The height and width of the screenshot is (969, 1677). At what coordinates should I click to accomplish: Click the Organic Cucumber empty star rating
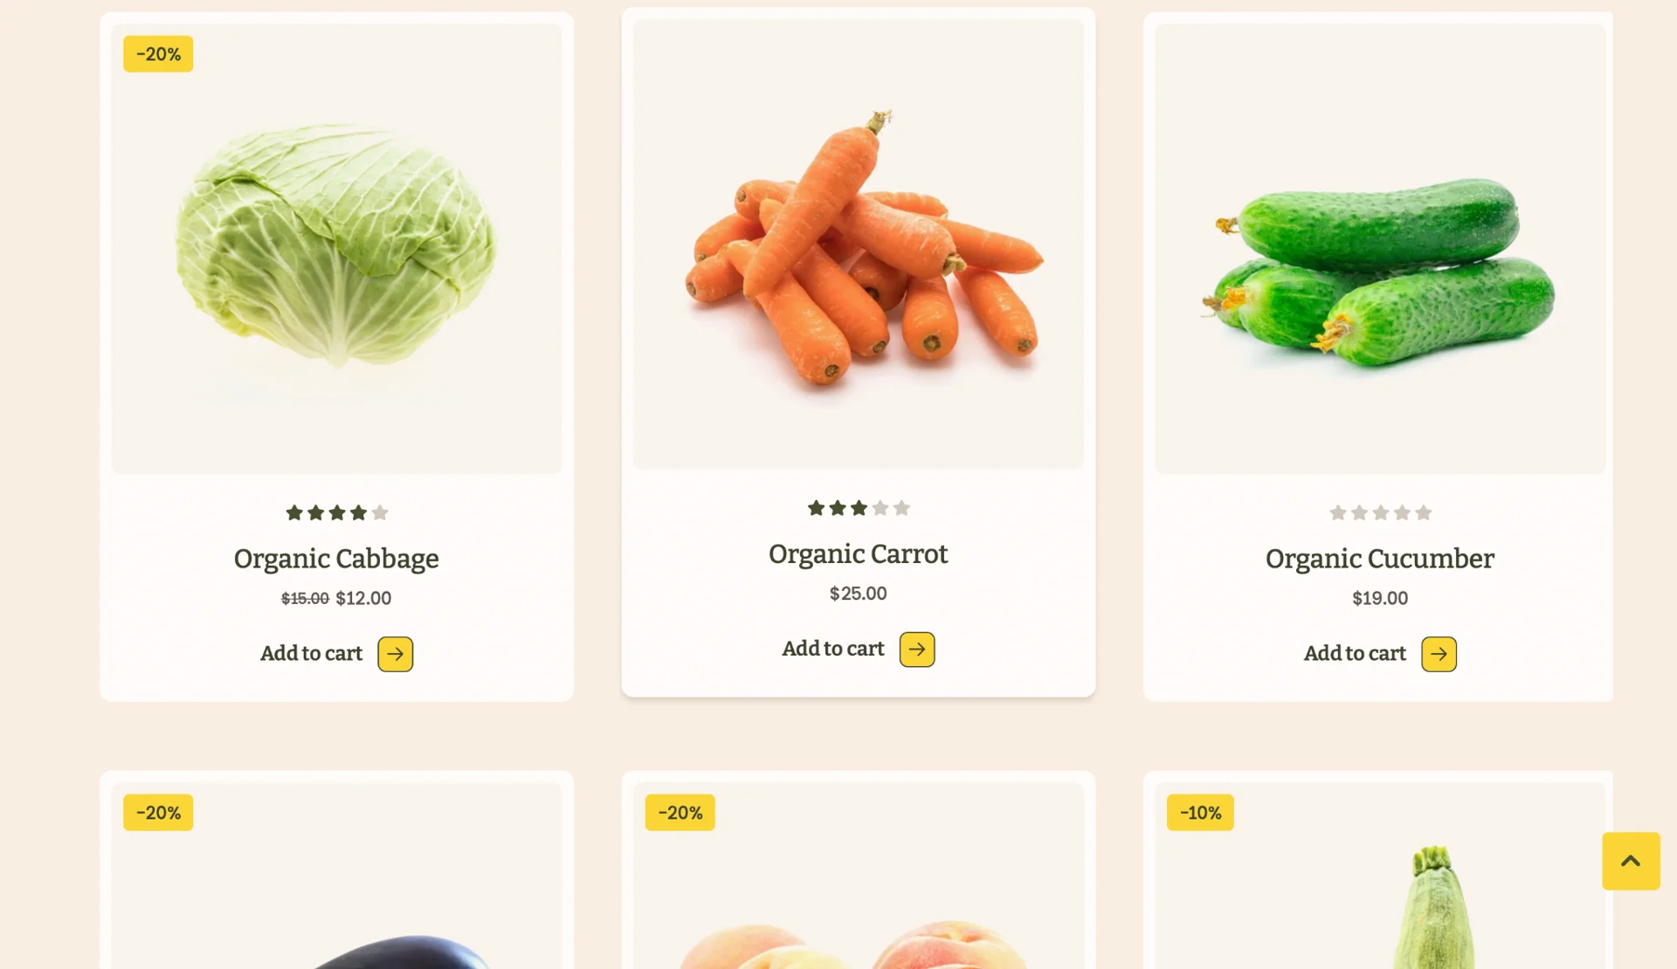pyautogui.click(x=1380, y=512)
